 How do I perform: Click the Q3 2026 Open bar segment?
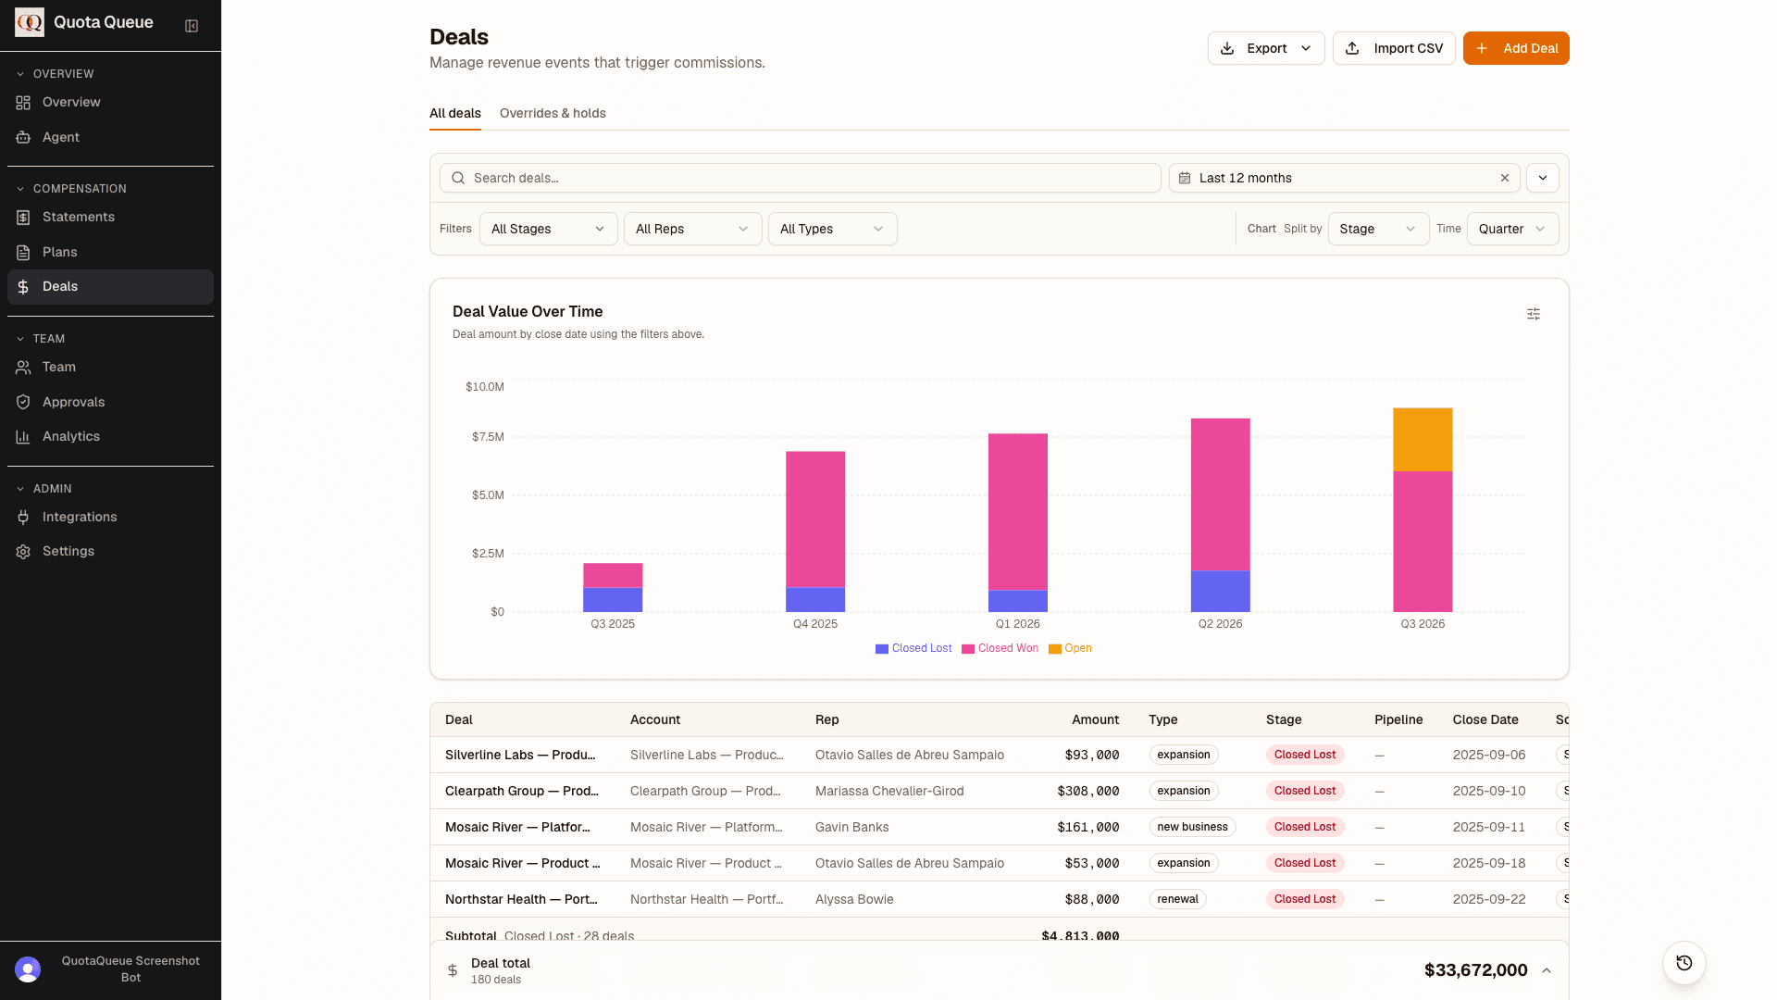(1423, 440)
